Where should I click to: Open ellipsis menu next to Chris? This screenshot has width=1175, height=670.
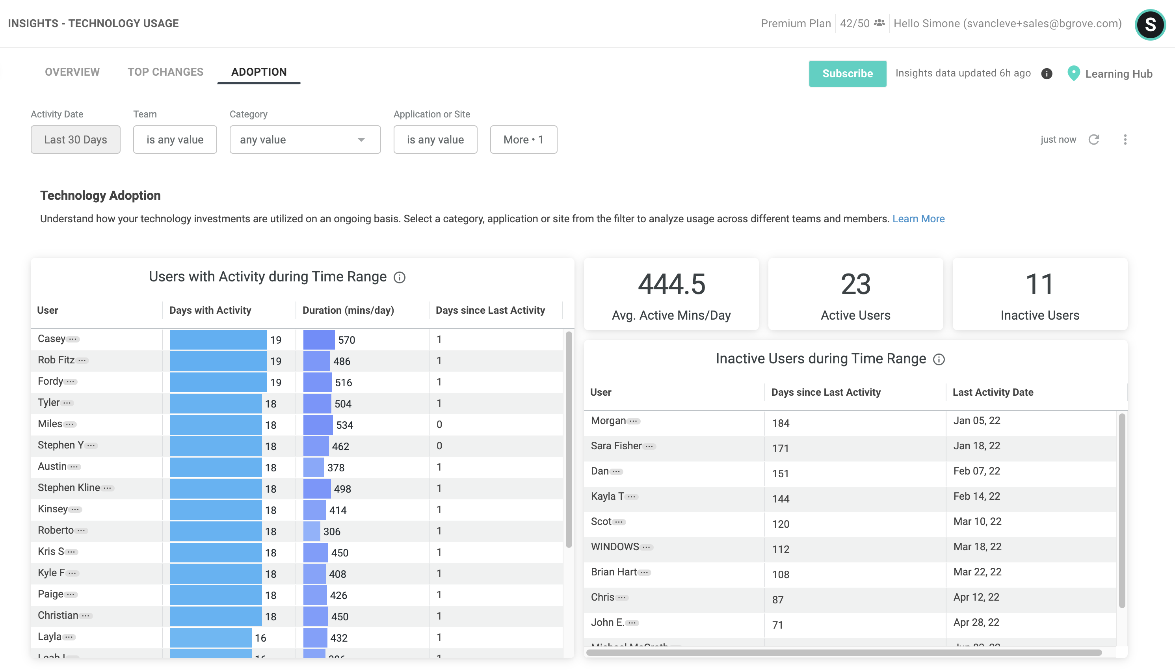point(622,598)
